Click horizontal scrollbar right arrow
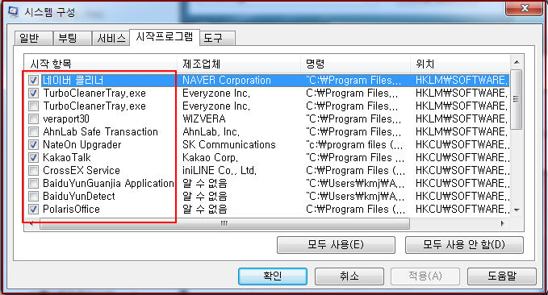This screenshot has height=295, width=548. point(503,224)
